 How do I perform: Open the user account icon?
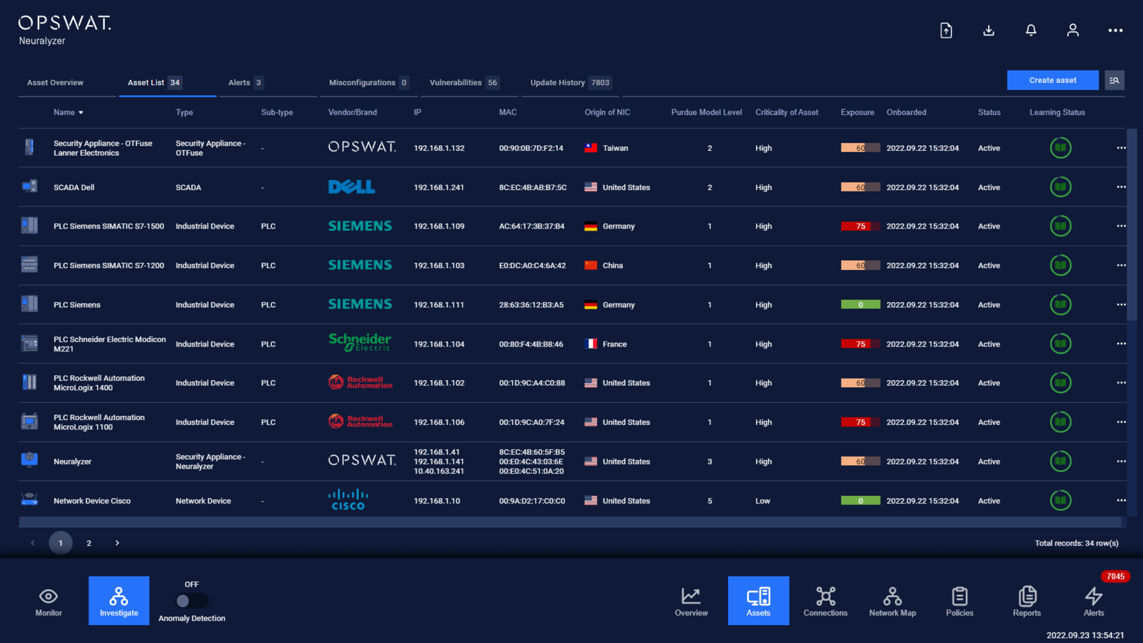tap(1073, 30)
